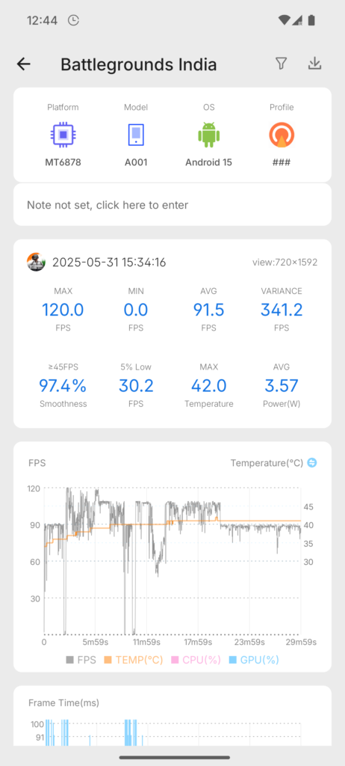Tap the clock icon in status bar
Image resolution: width=345 pixels, height=766 pixels.
(x=73, y=20)
